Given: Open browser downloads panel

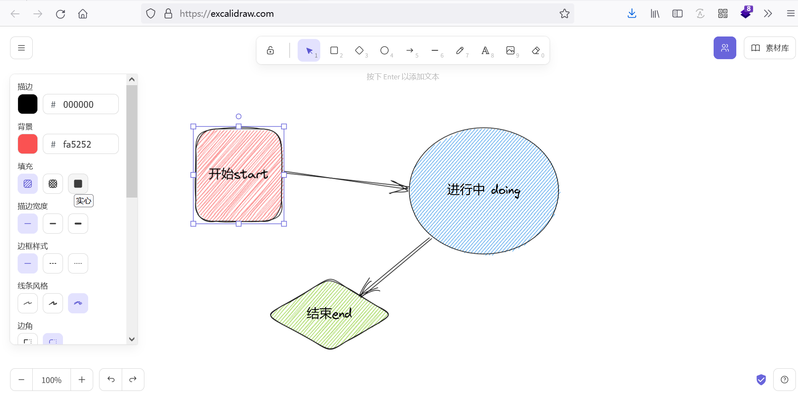Looking at the screenshot, I should [632, 14].
